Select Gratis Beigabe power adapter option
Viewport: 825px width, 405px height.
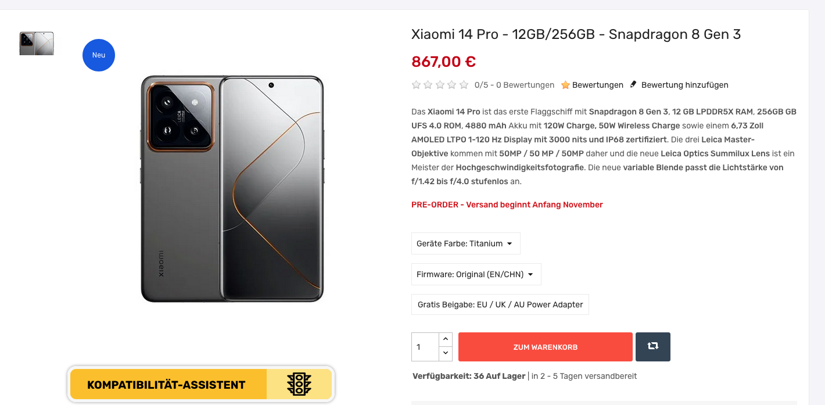point(500,304)
